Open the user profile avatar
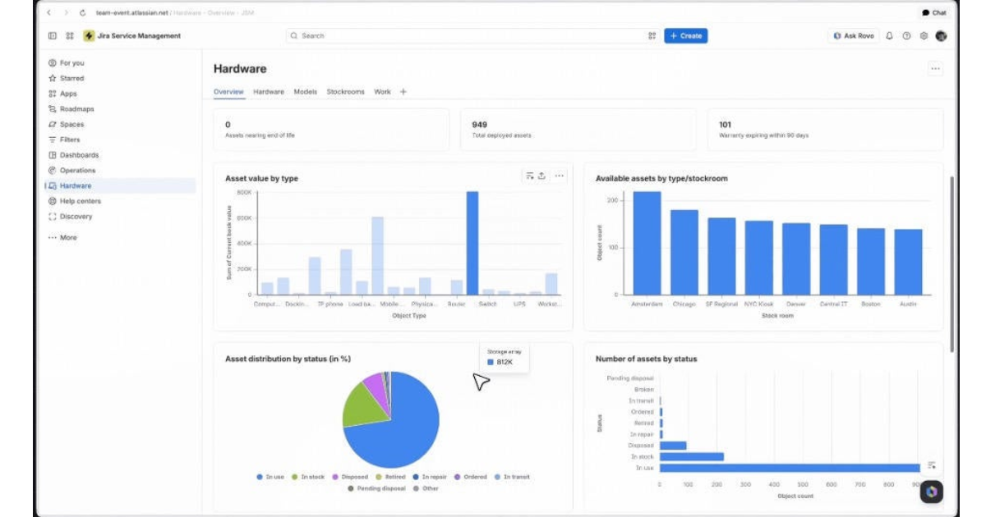 [941, 36]
